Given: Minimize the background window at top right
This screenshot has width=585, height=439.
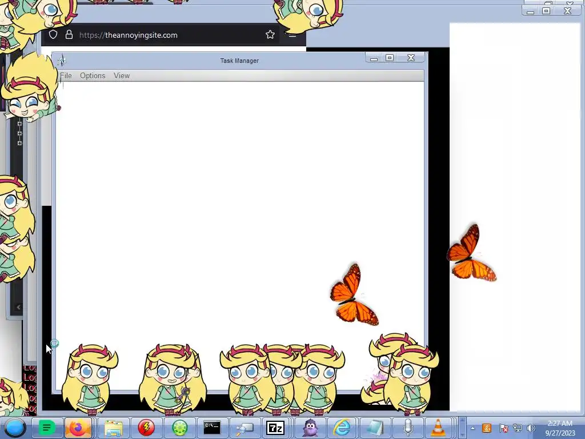Looking at the screenshot, I should [x=530, y=11].
